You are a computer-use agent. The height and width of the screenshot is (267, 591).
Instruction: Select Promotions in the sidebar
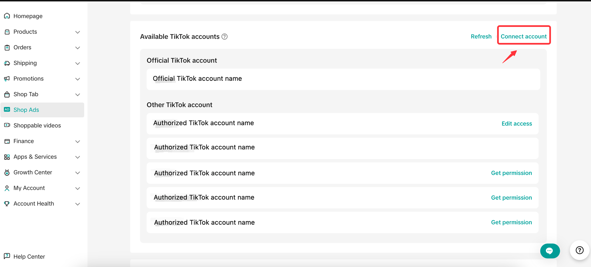point(28,79)
